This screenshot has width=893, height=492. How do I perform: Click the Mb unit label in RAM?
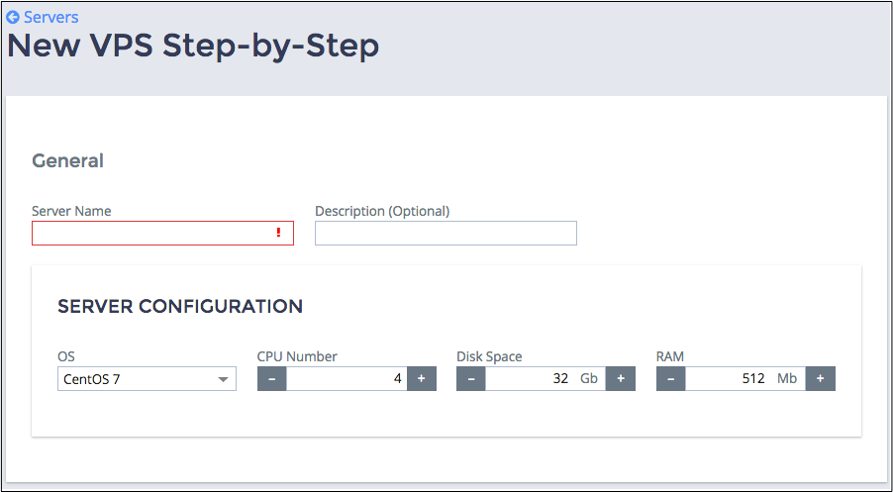tap(787, 379)
